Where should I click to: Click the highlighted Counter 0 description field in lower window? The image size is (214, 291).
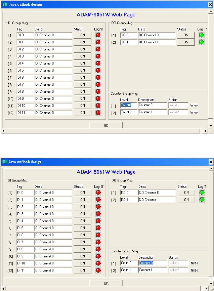point(153,263)
